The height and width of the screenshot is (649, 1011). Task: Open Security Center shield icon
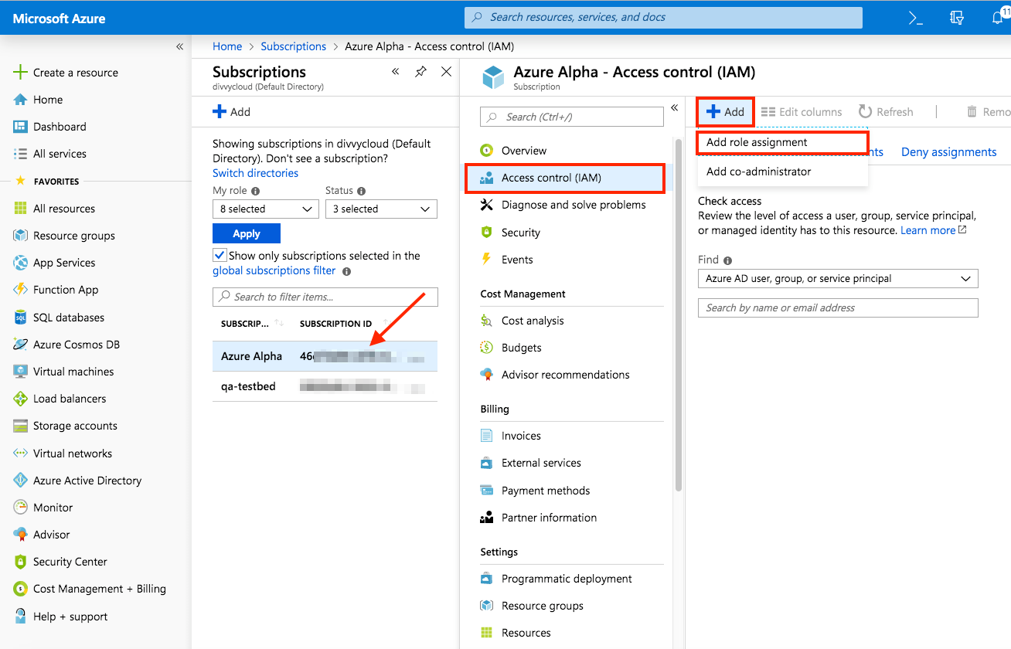tap(21, 562)
